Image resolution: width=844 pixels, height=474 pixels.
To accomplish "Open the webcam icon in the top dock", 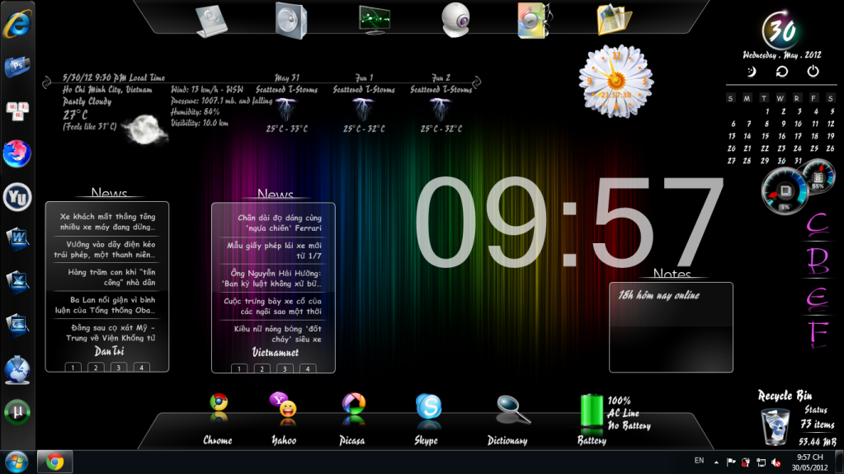I will click(x=455, y=18).
